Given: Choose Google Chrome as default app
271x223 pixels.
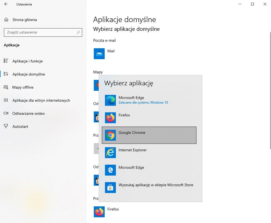Looking at the screenshot, I should [x=149, y=135].
